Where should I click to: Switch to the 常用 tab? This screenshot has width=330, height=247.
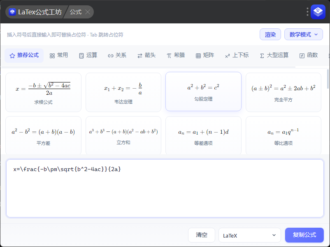59,55
